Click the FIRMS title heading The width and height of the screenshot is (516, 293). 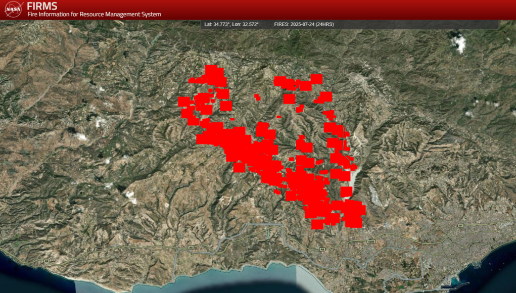pyautogui.click(x=42, y=6)
